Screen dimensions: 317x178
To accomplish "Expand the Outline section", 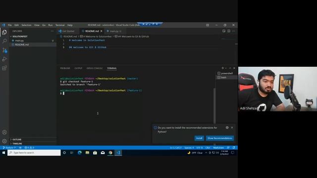I will (17, 139).
